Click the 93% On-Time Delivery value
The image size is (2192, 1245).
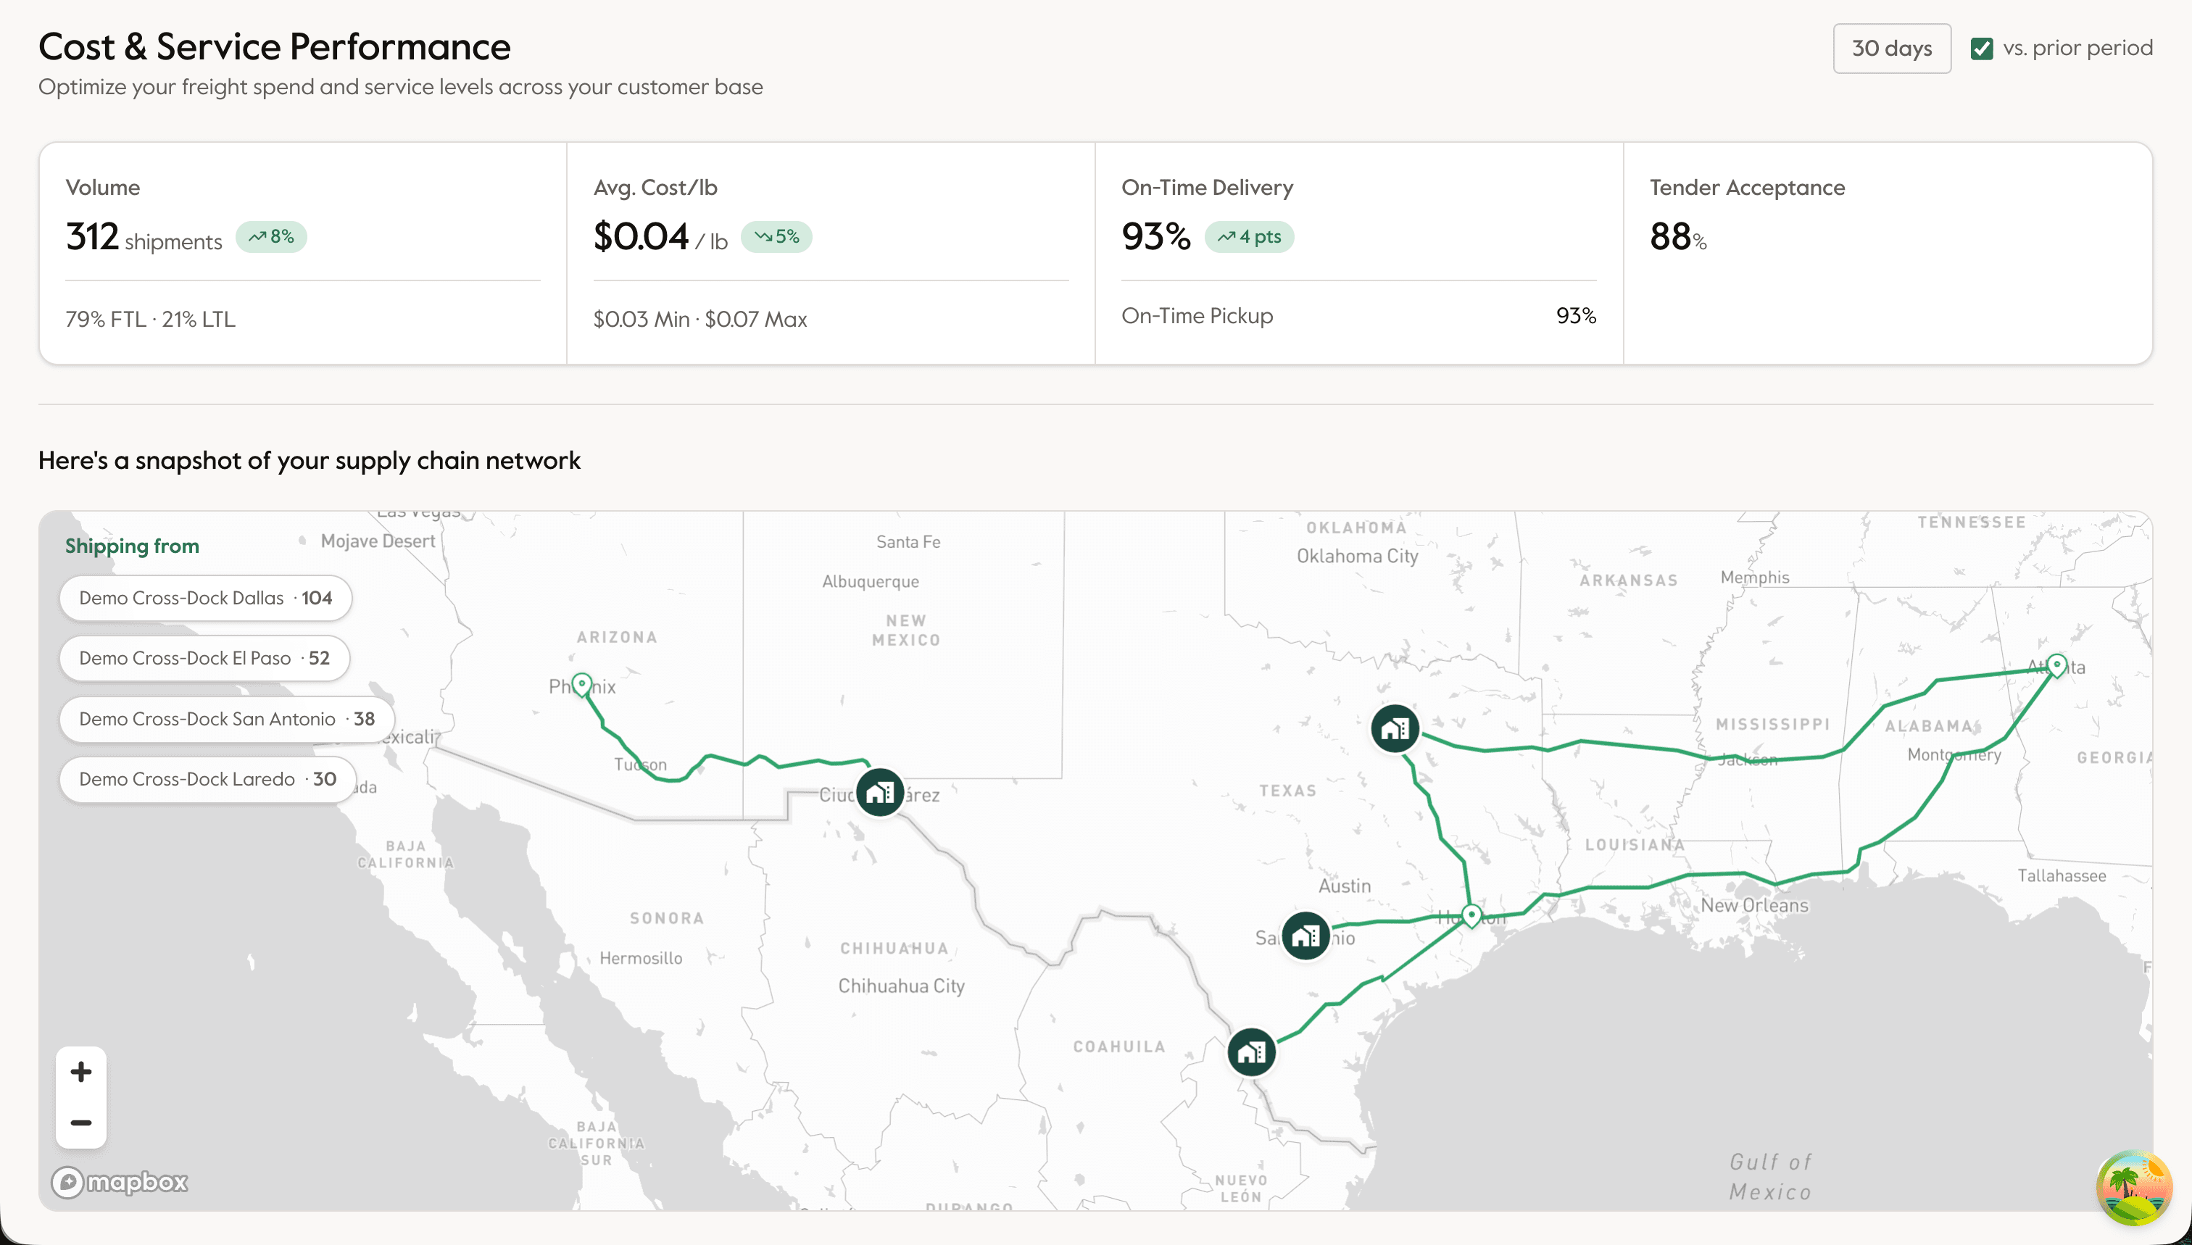click(x=1155, y=237)
